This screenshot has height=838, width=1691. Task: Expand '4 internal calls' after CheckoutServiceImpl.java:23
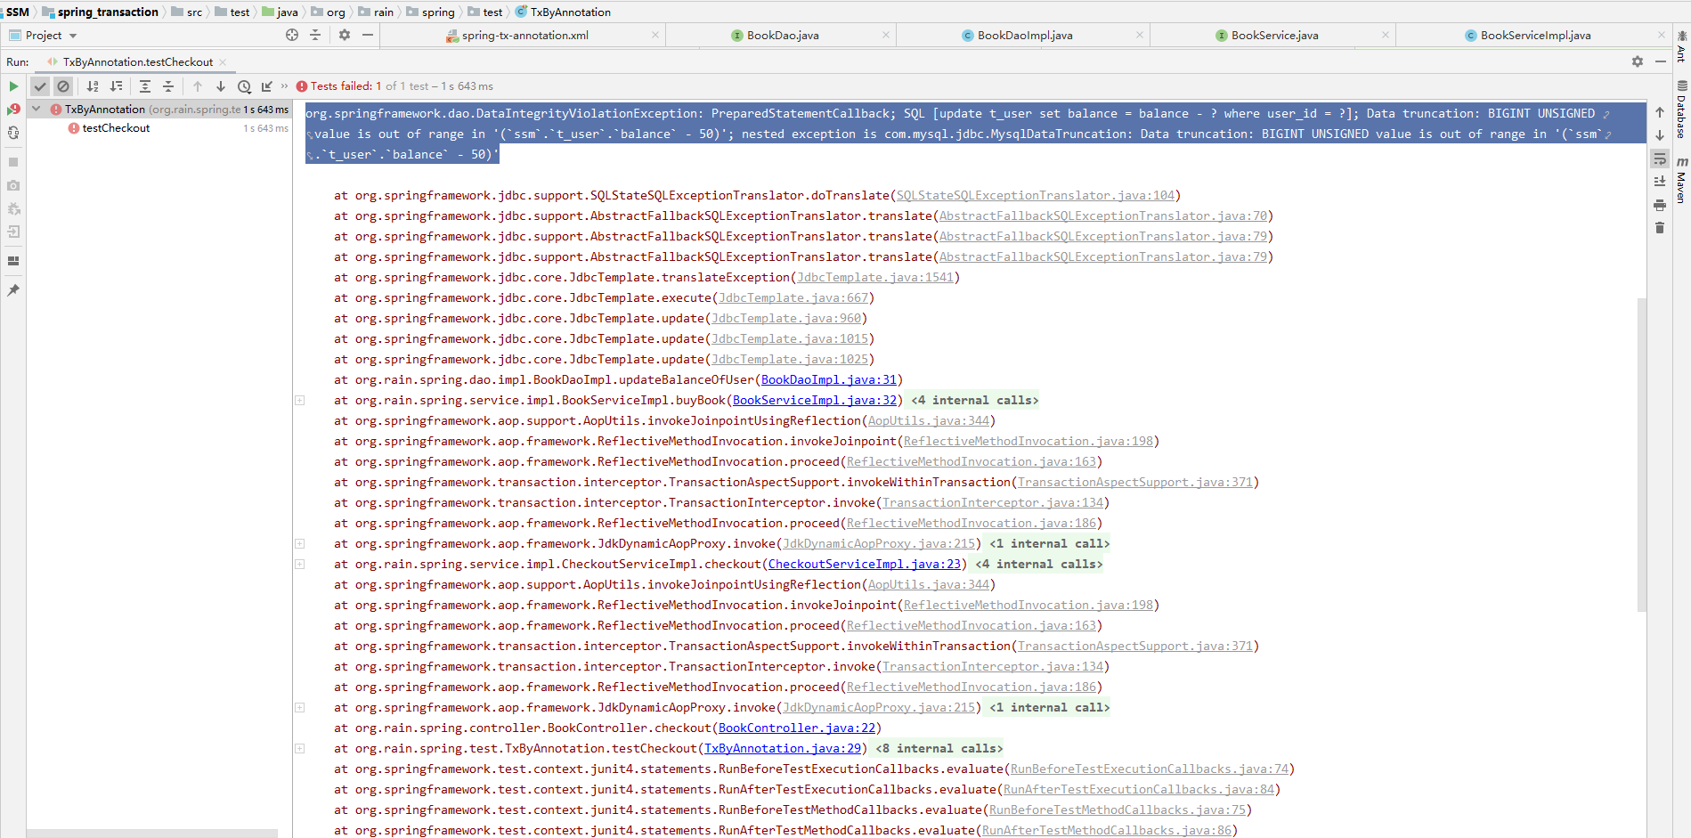click(x=1038, y=565)
